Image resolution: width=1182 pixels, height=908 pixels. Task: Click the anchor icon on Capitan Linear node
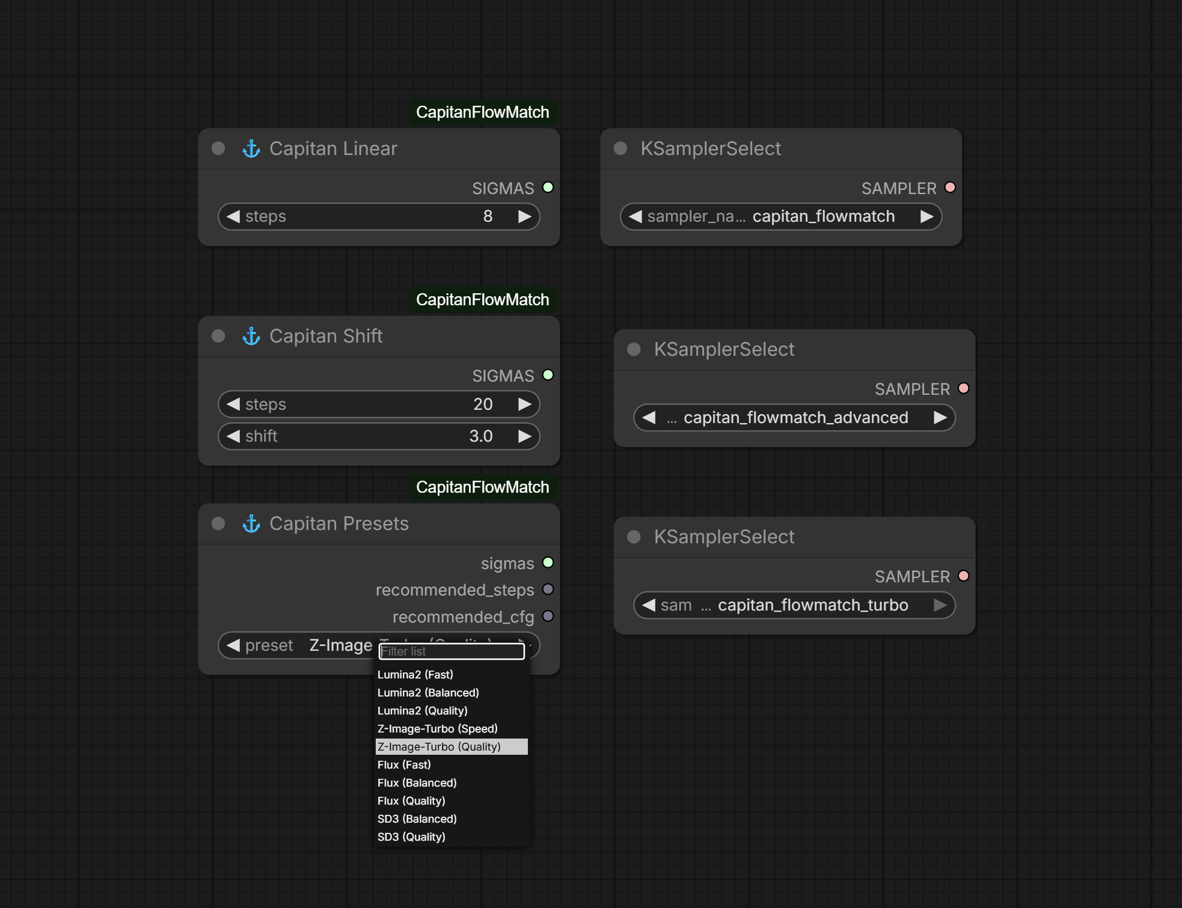click(251, 148)
